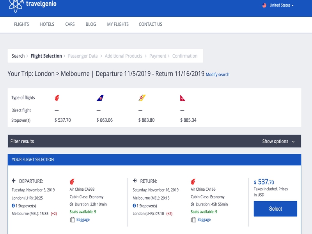Click the Select button for the $537.70 flight
Image resolution: width=312 pixels, height=234 pixels.
pos(275,209)
